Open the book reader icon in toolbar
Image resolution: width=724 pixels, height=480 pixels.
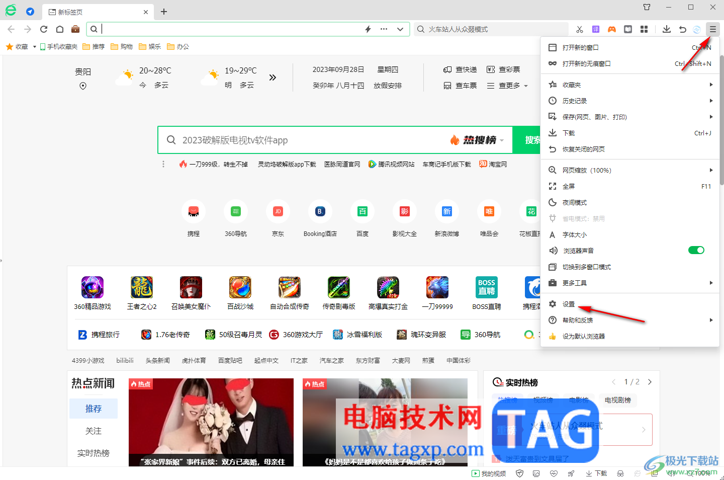point(628,29)
